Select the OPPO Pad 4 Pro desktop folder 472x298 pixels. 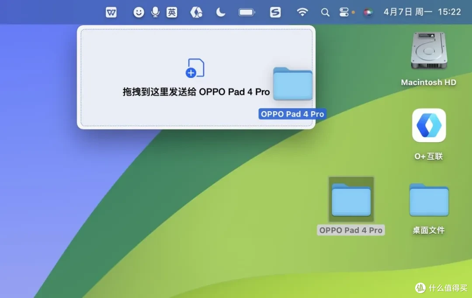pos(351,200)
